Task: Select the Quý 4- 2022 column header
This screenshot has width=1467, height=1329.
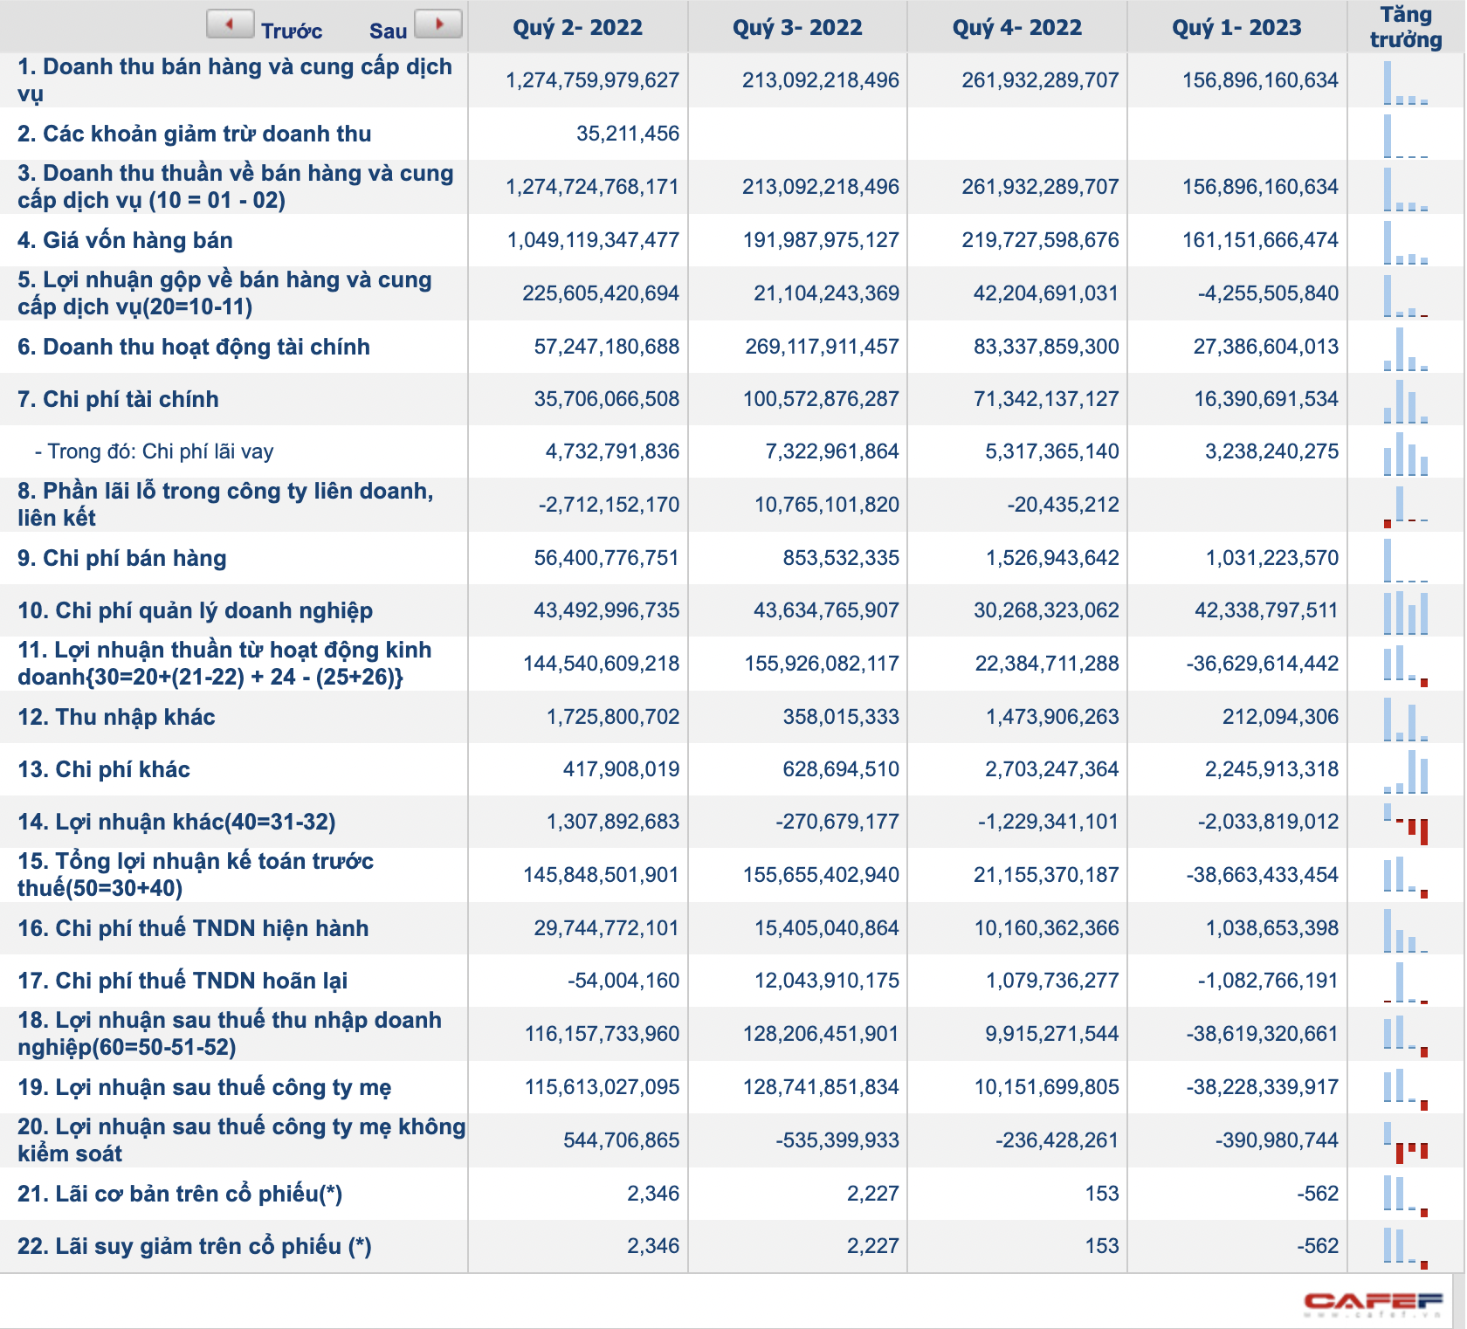Action: click(1017, 27)
